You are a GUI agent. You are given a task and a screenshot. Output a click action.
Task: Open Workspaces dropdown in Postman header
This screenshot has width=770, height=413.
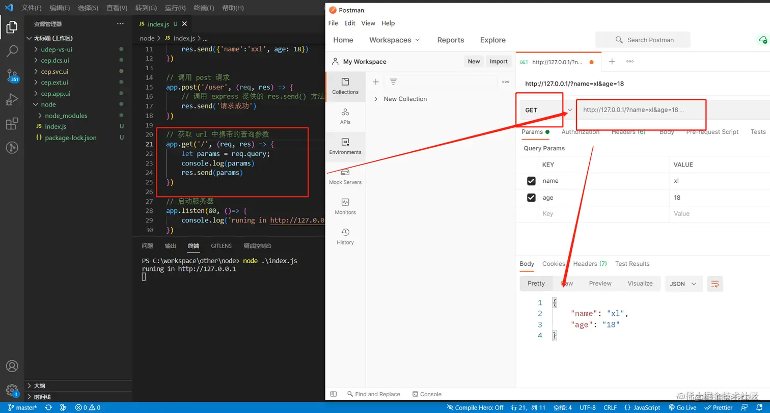point(395,40)
